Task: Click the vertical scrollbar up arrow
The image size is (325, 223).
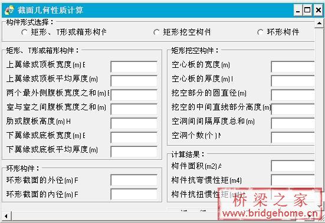Action: click(319, 24)
